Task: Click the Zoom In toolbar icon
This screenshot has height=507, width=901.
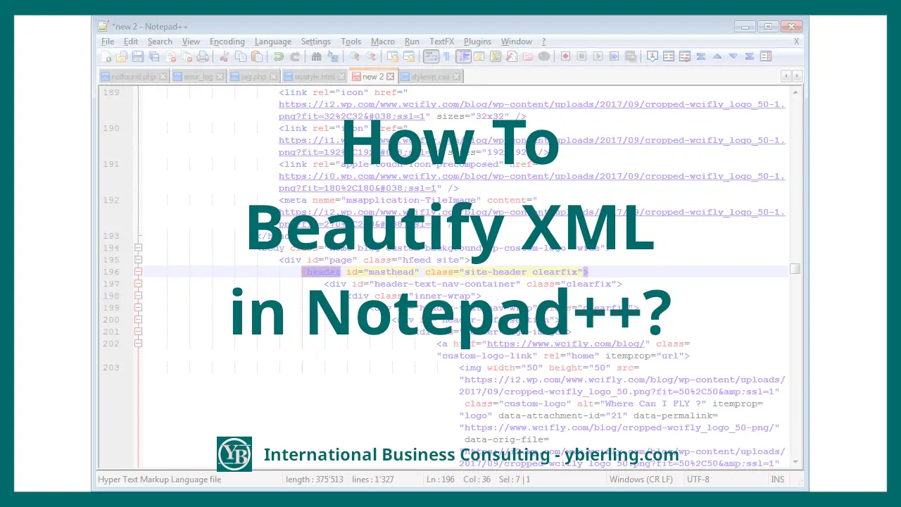Action: click(355, 56)
